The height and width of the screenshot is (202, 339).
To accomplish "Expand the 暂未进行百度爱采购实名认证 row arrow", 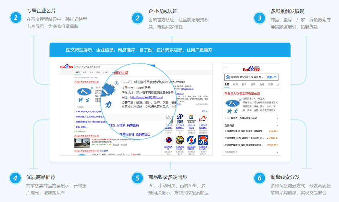I will point(277,118).
